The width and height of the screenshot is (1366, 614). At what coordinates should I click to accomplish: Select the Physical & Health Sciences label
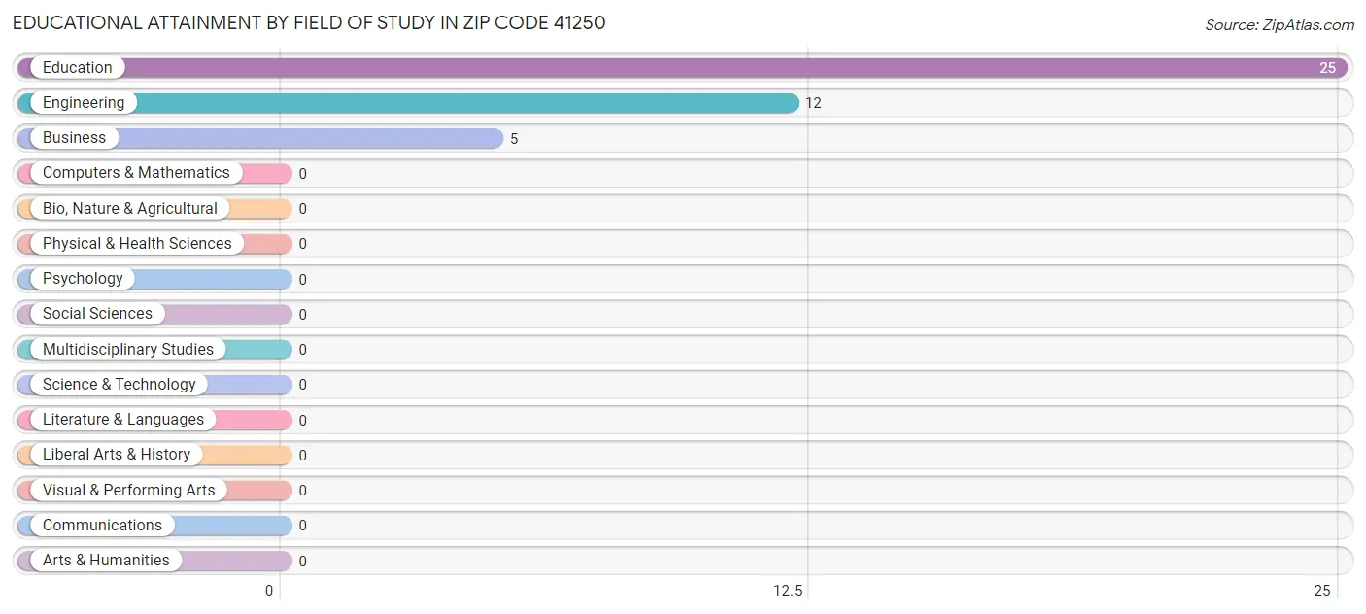[x=137, y=244]
